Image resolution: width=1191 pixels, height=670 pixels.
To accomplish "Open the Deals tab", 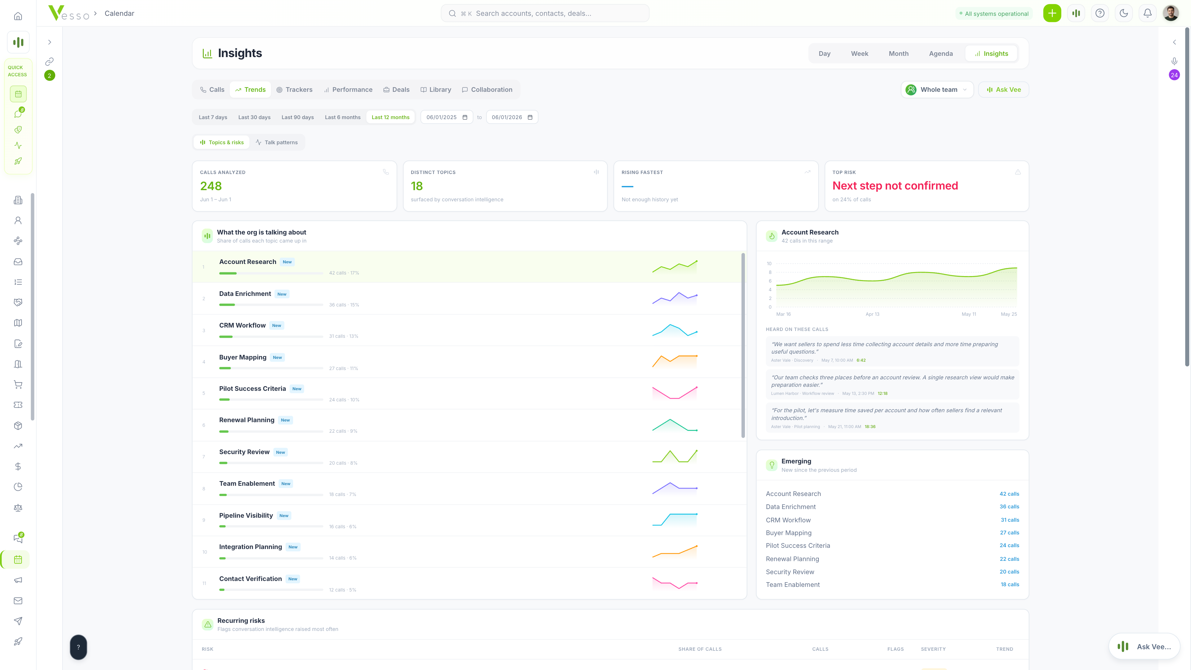I will [x=396, y=90].
